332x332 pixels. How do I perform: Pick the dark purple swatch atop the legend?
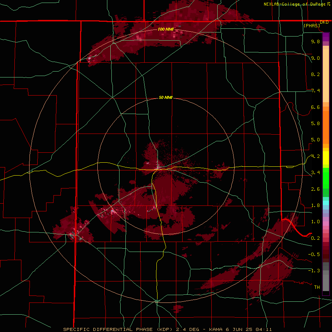[x=326, y=37]
